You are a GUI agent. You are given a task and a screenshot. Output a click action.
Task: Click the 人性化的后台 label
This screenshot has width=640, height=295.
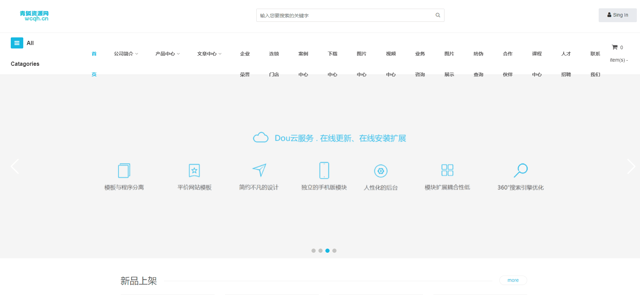[381, 187]
